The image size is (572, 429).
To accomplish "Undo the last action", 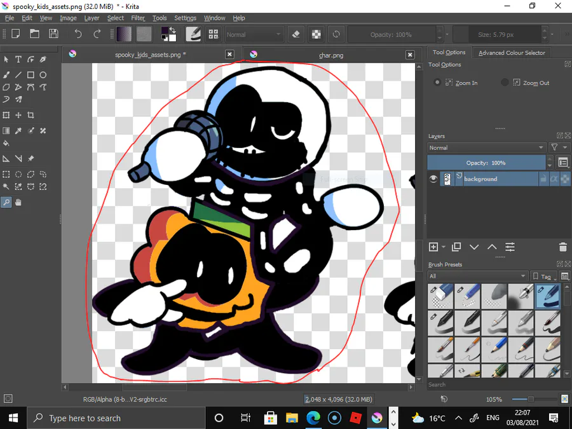I will click(x=78, y=34).
